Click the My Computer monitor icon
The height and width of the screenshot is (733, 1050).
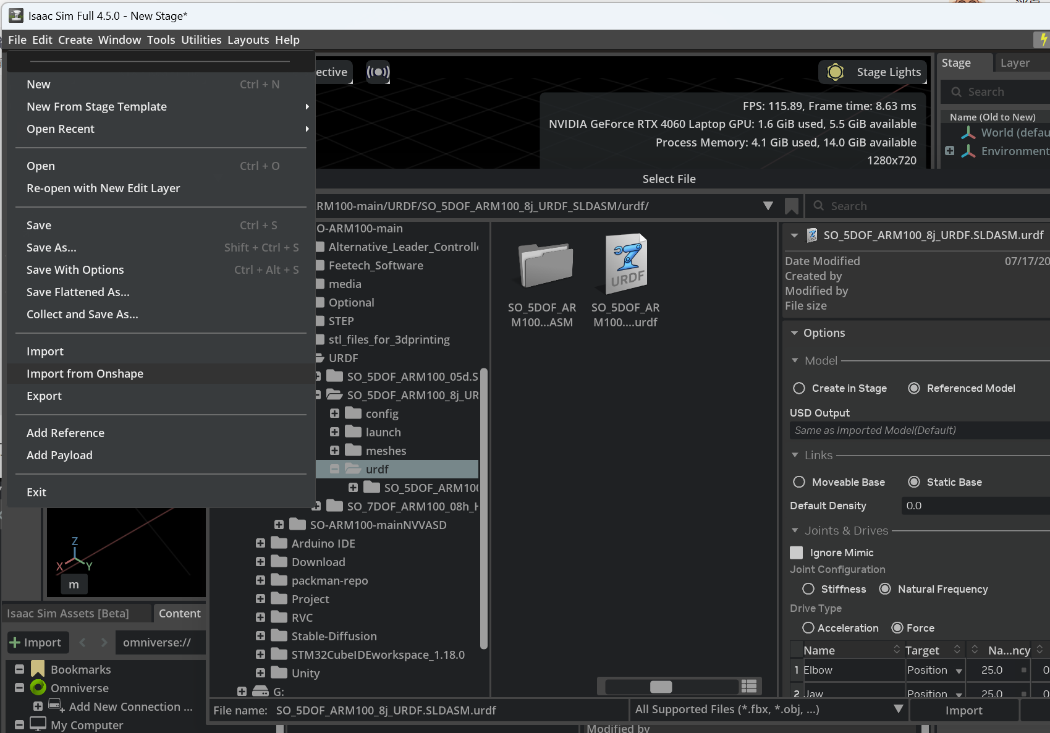pyautogui.click(x=38, y=724)
